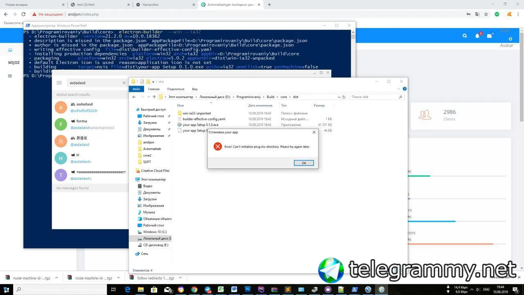Open dashboard notifications bell
The width and height of the screenshot is (524, 295).
477,36
